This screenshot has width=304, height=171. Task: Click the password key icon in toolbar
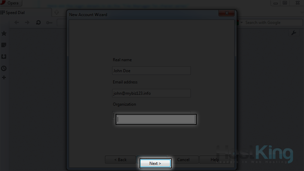pyautogui.click(x=49, y=23)
